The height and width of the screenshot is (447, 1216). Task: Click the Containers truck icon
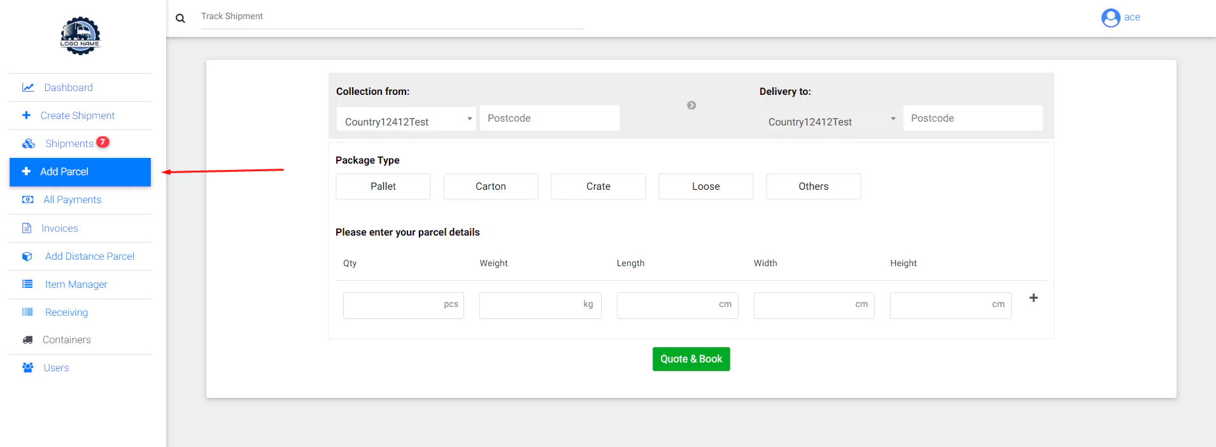[27, 340]
